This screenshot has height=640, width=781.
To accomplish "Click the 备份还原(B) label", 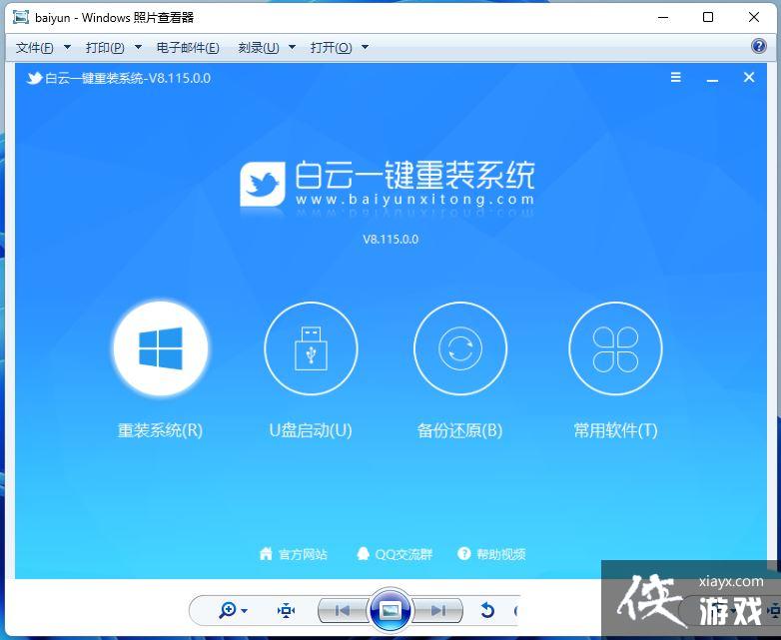I will click(x=459, y=430).
